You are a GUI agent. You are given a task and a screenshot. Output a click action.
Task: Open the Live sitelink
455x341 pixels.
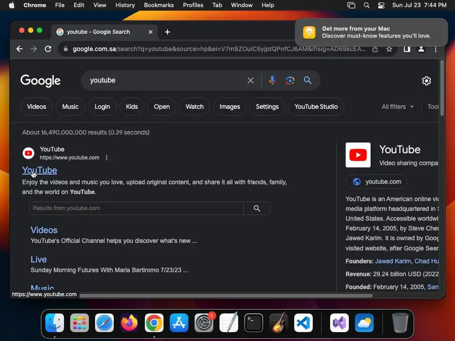click(39, 259)
